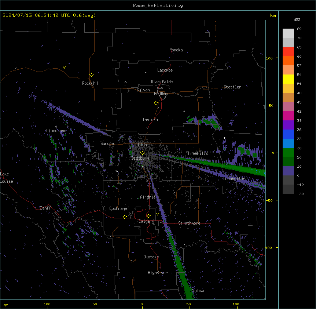Select the bright green 30–20 dBZ swatch
Viewport: 316px width, 309px height.
(288, 153)
